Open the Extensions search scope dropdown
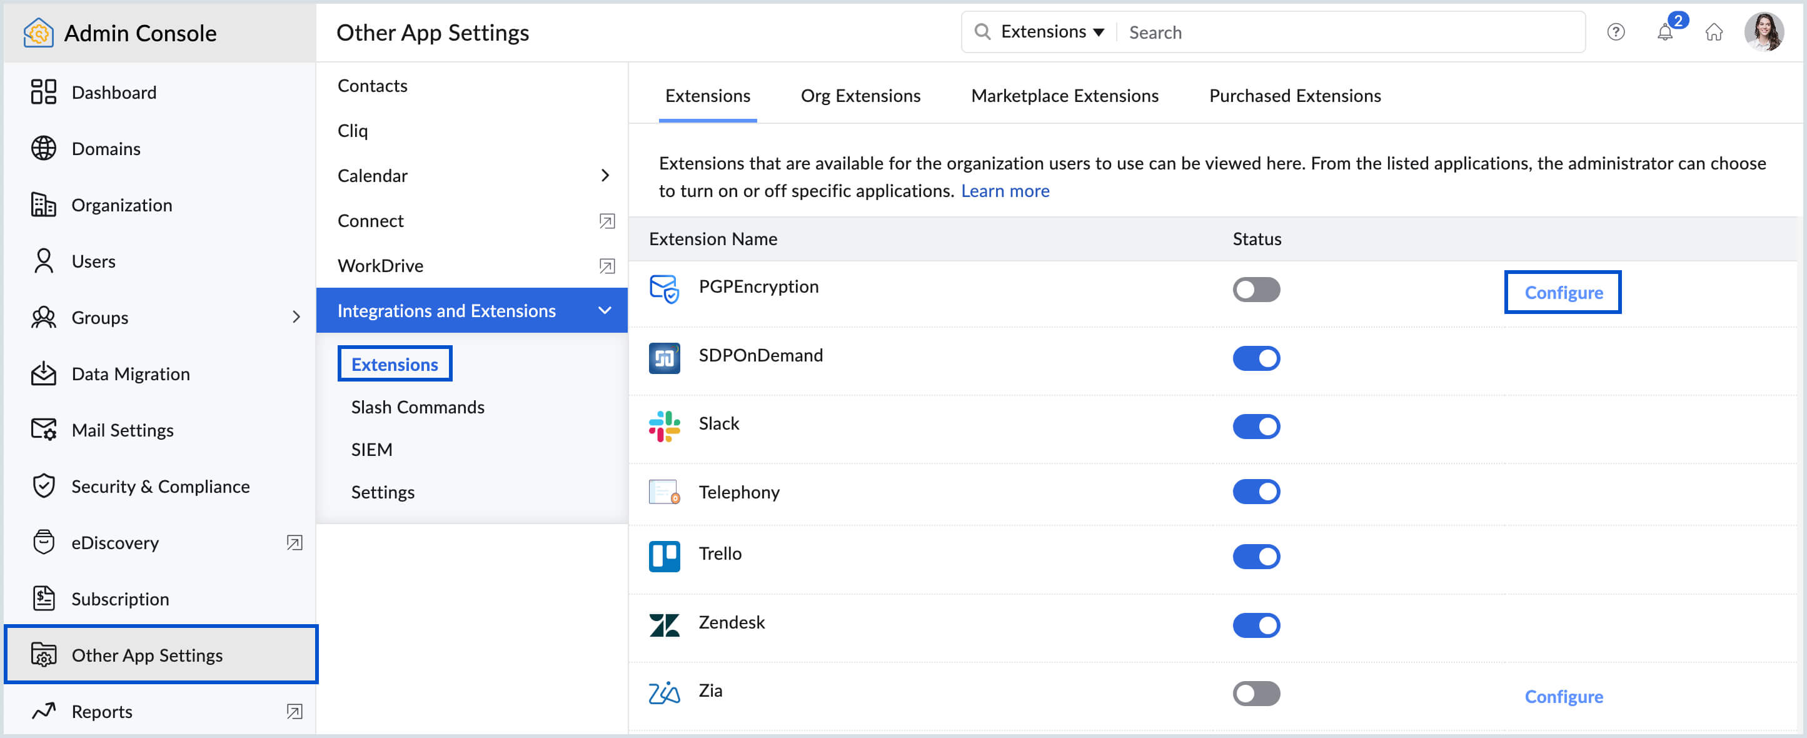Screen dimensions: 1807x738 (x=1052, y=31)
